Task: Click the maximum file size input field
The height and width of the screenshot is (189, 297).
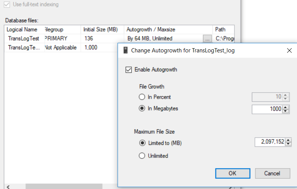Action: point(270,142)
